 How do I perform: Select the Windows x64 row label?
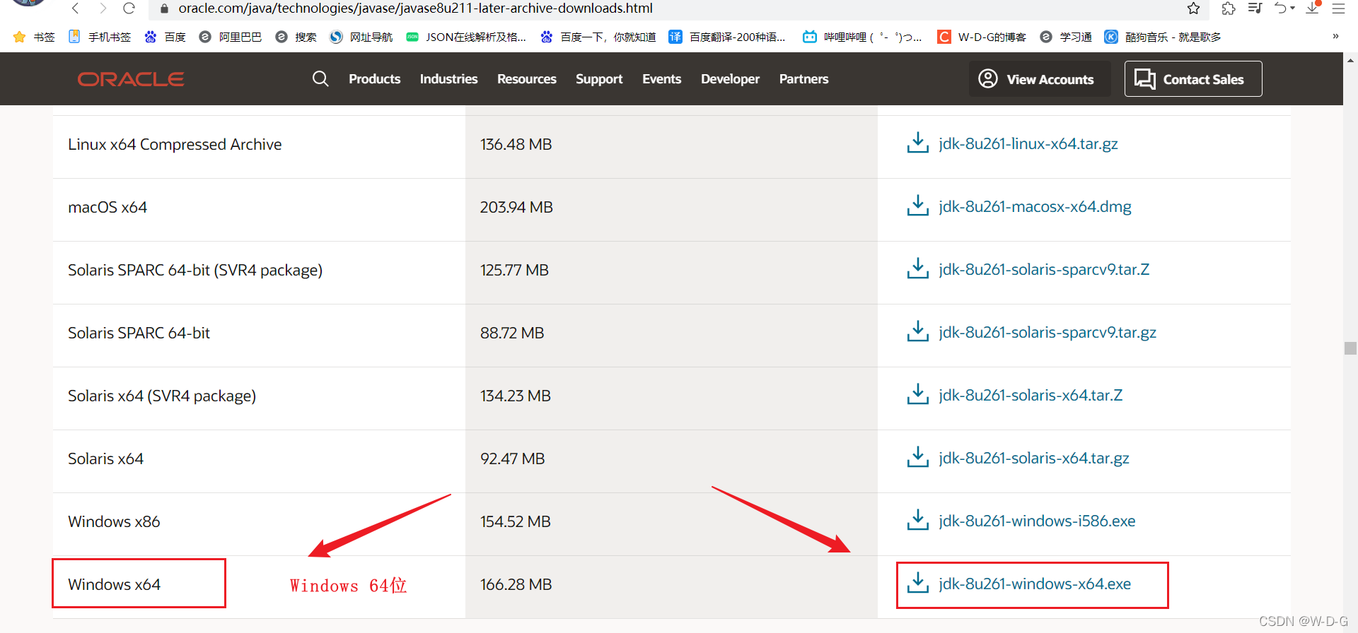point(114,584)
